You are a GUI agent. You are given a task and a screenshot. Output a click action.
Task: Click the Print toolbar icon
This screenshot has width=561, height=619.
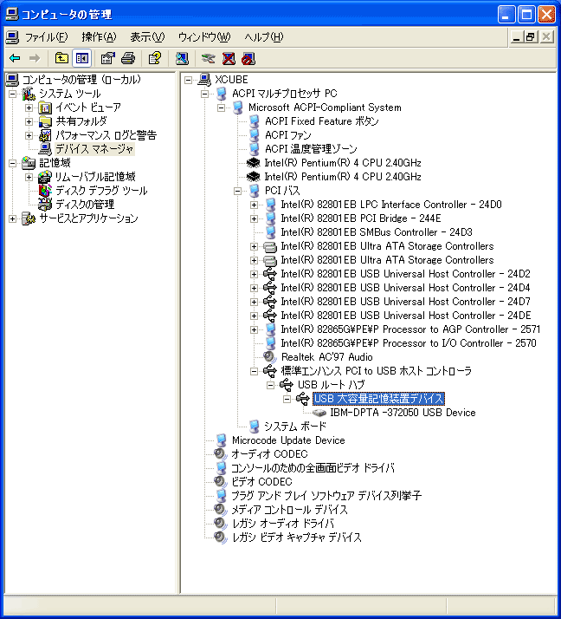128,58
